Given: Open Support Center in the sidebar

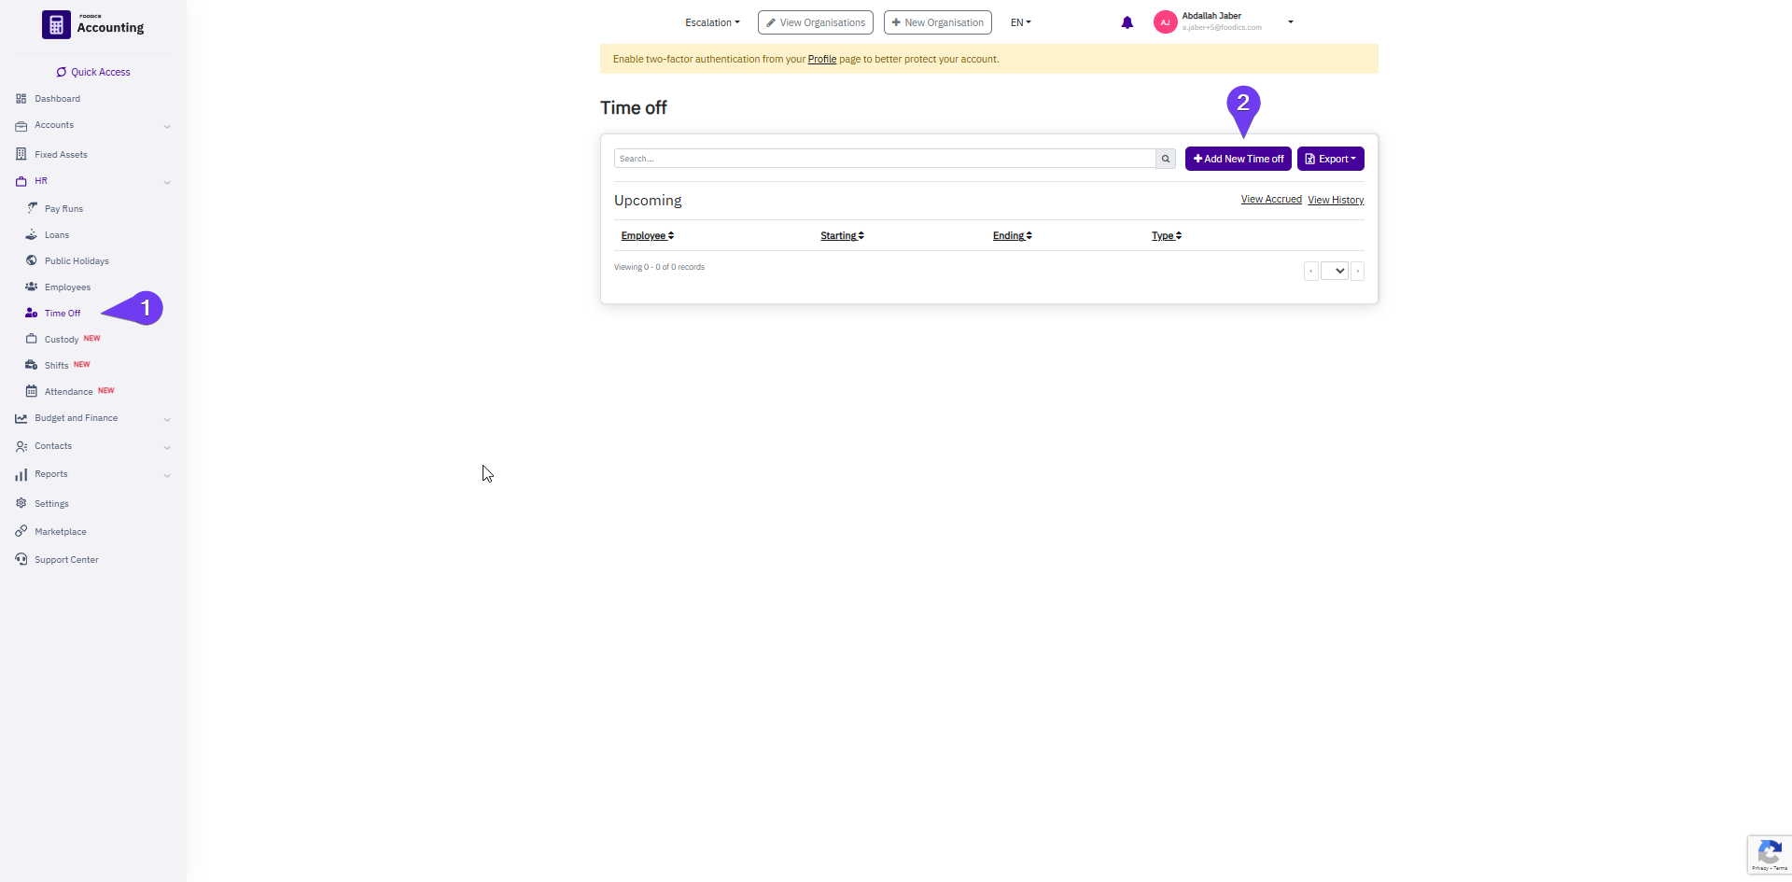Looking at the screenshot, I should point(66,560).
